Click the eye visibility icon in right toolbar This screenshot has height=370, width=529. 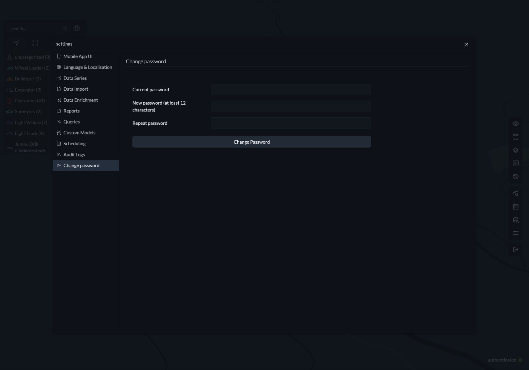[x=516, y=124]
